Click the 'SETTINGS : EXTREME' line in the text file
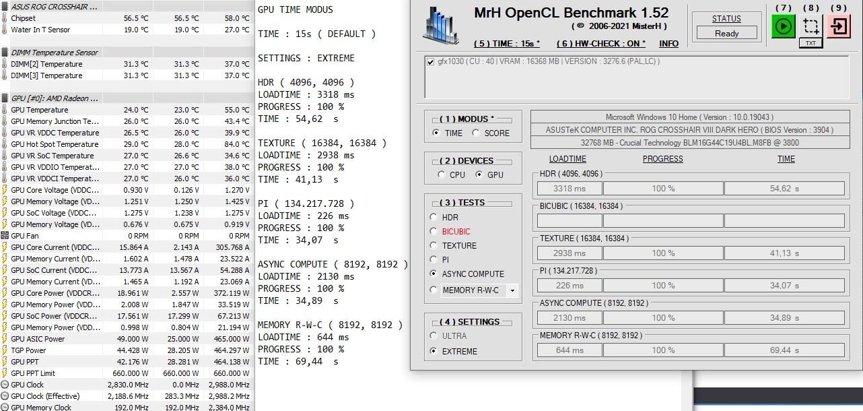863x411 pixels. pos(306,58)
